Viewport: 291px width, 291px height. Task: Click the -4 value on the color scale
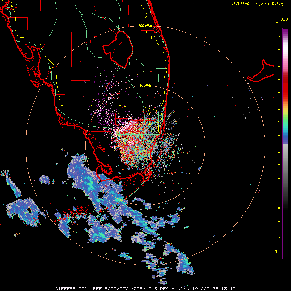[x=278, y=194]
